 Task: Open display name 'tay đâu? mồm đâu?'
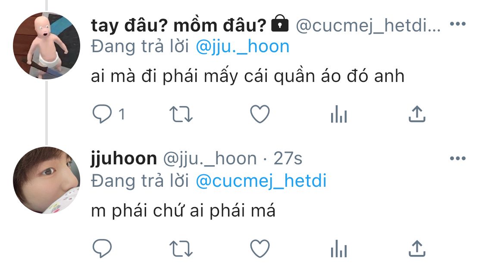pyautogui.click(x=179, y=25)
